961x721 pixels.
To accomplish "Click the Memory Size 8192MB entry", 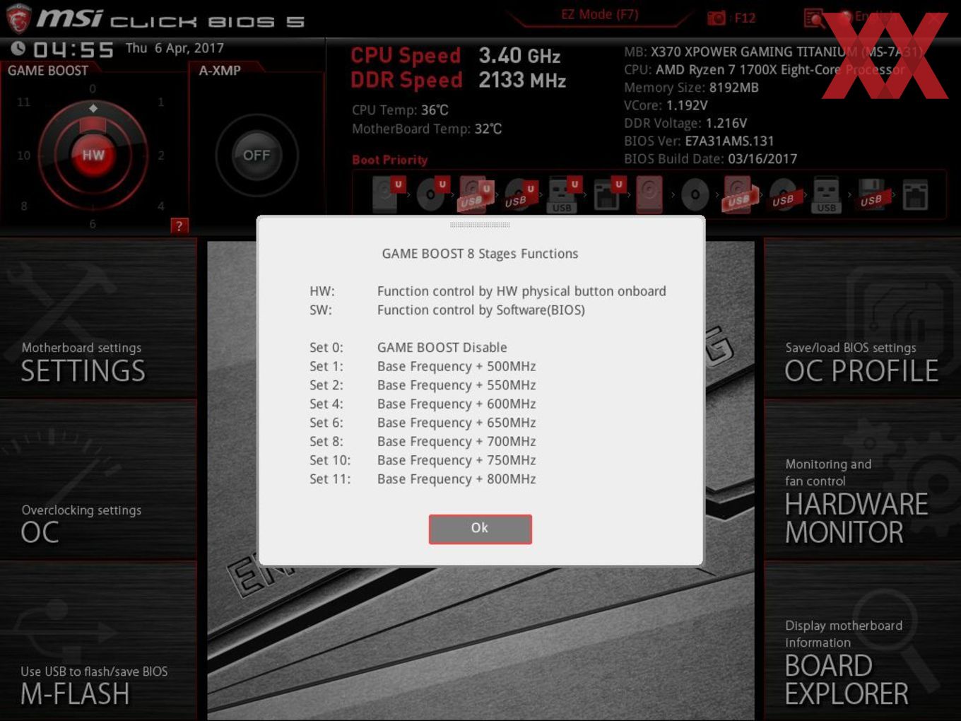I will pos(691,88).
